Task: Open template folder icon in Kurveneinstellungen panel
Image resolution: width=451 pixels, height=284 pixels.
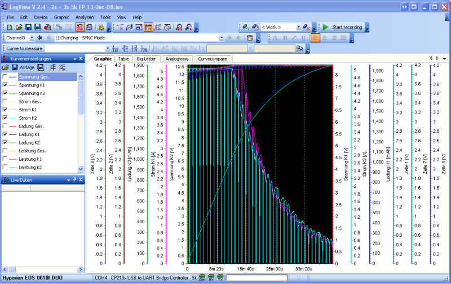Action: (x=6, y=67)
